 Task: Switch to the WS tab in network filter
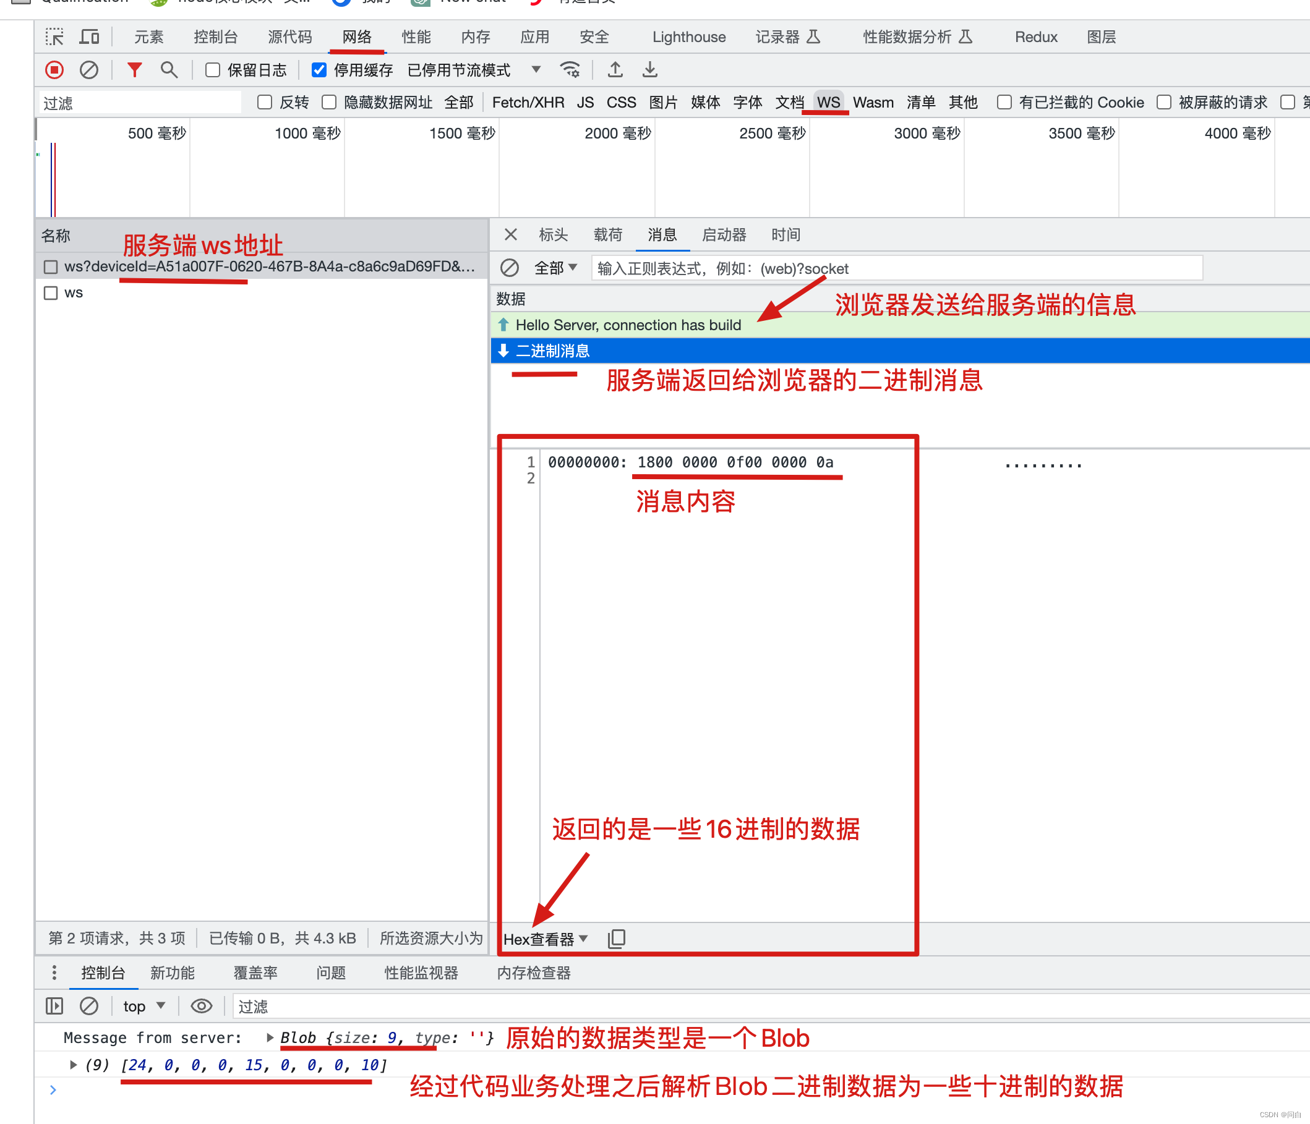pos(830,103)
